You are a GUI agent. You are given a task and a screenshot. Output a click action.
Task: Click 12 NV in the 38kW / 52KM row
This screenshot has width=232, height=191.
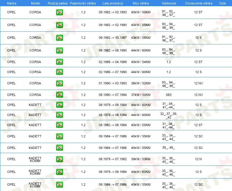(198, 83)
